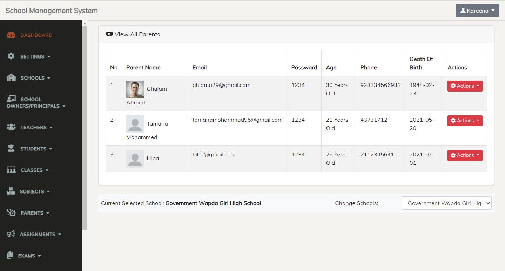Click the Schools building icon
The image size is (505, 271).
coord(11,77)
